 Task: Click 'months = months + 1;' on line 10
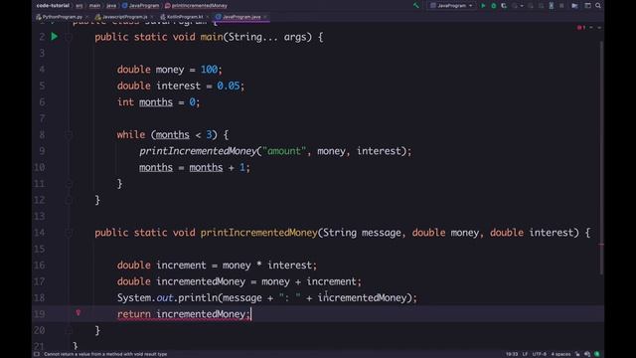[x=195, y=168]
